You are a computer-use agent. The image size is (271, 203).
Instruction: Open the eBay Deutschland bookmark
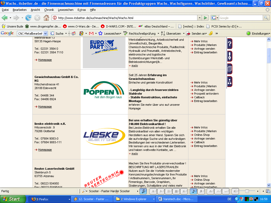click(156, 26)
